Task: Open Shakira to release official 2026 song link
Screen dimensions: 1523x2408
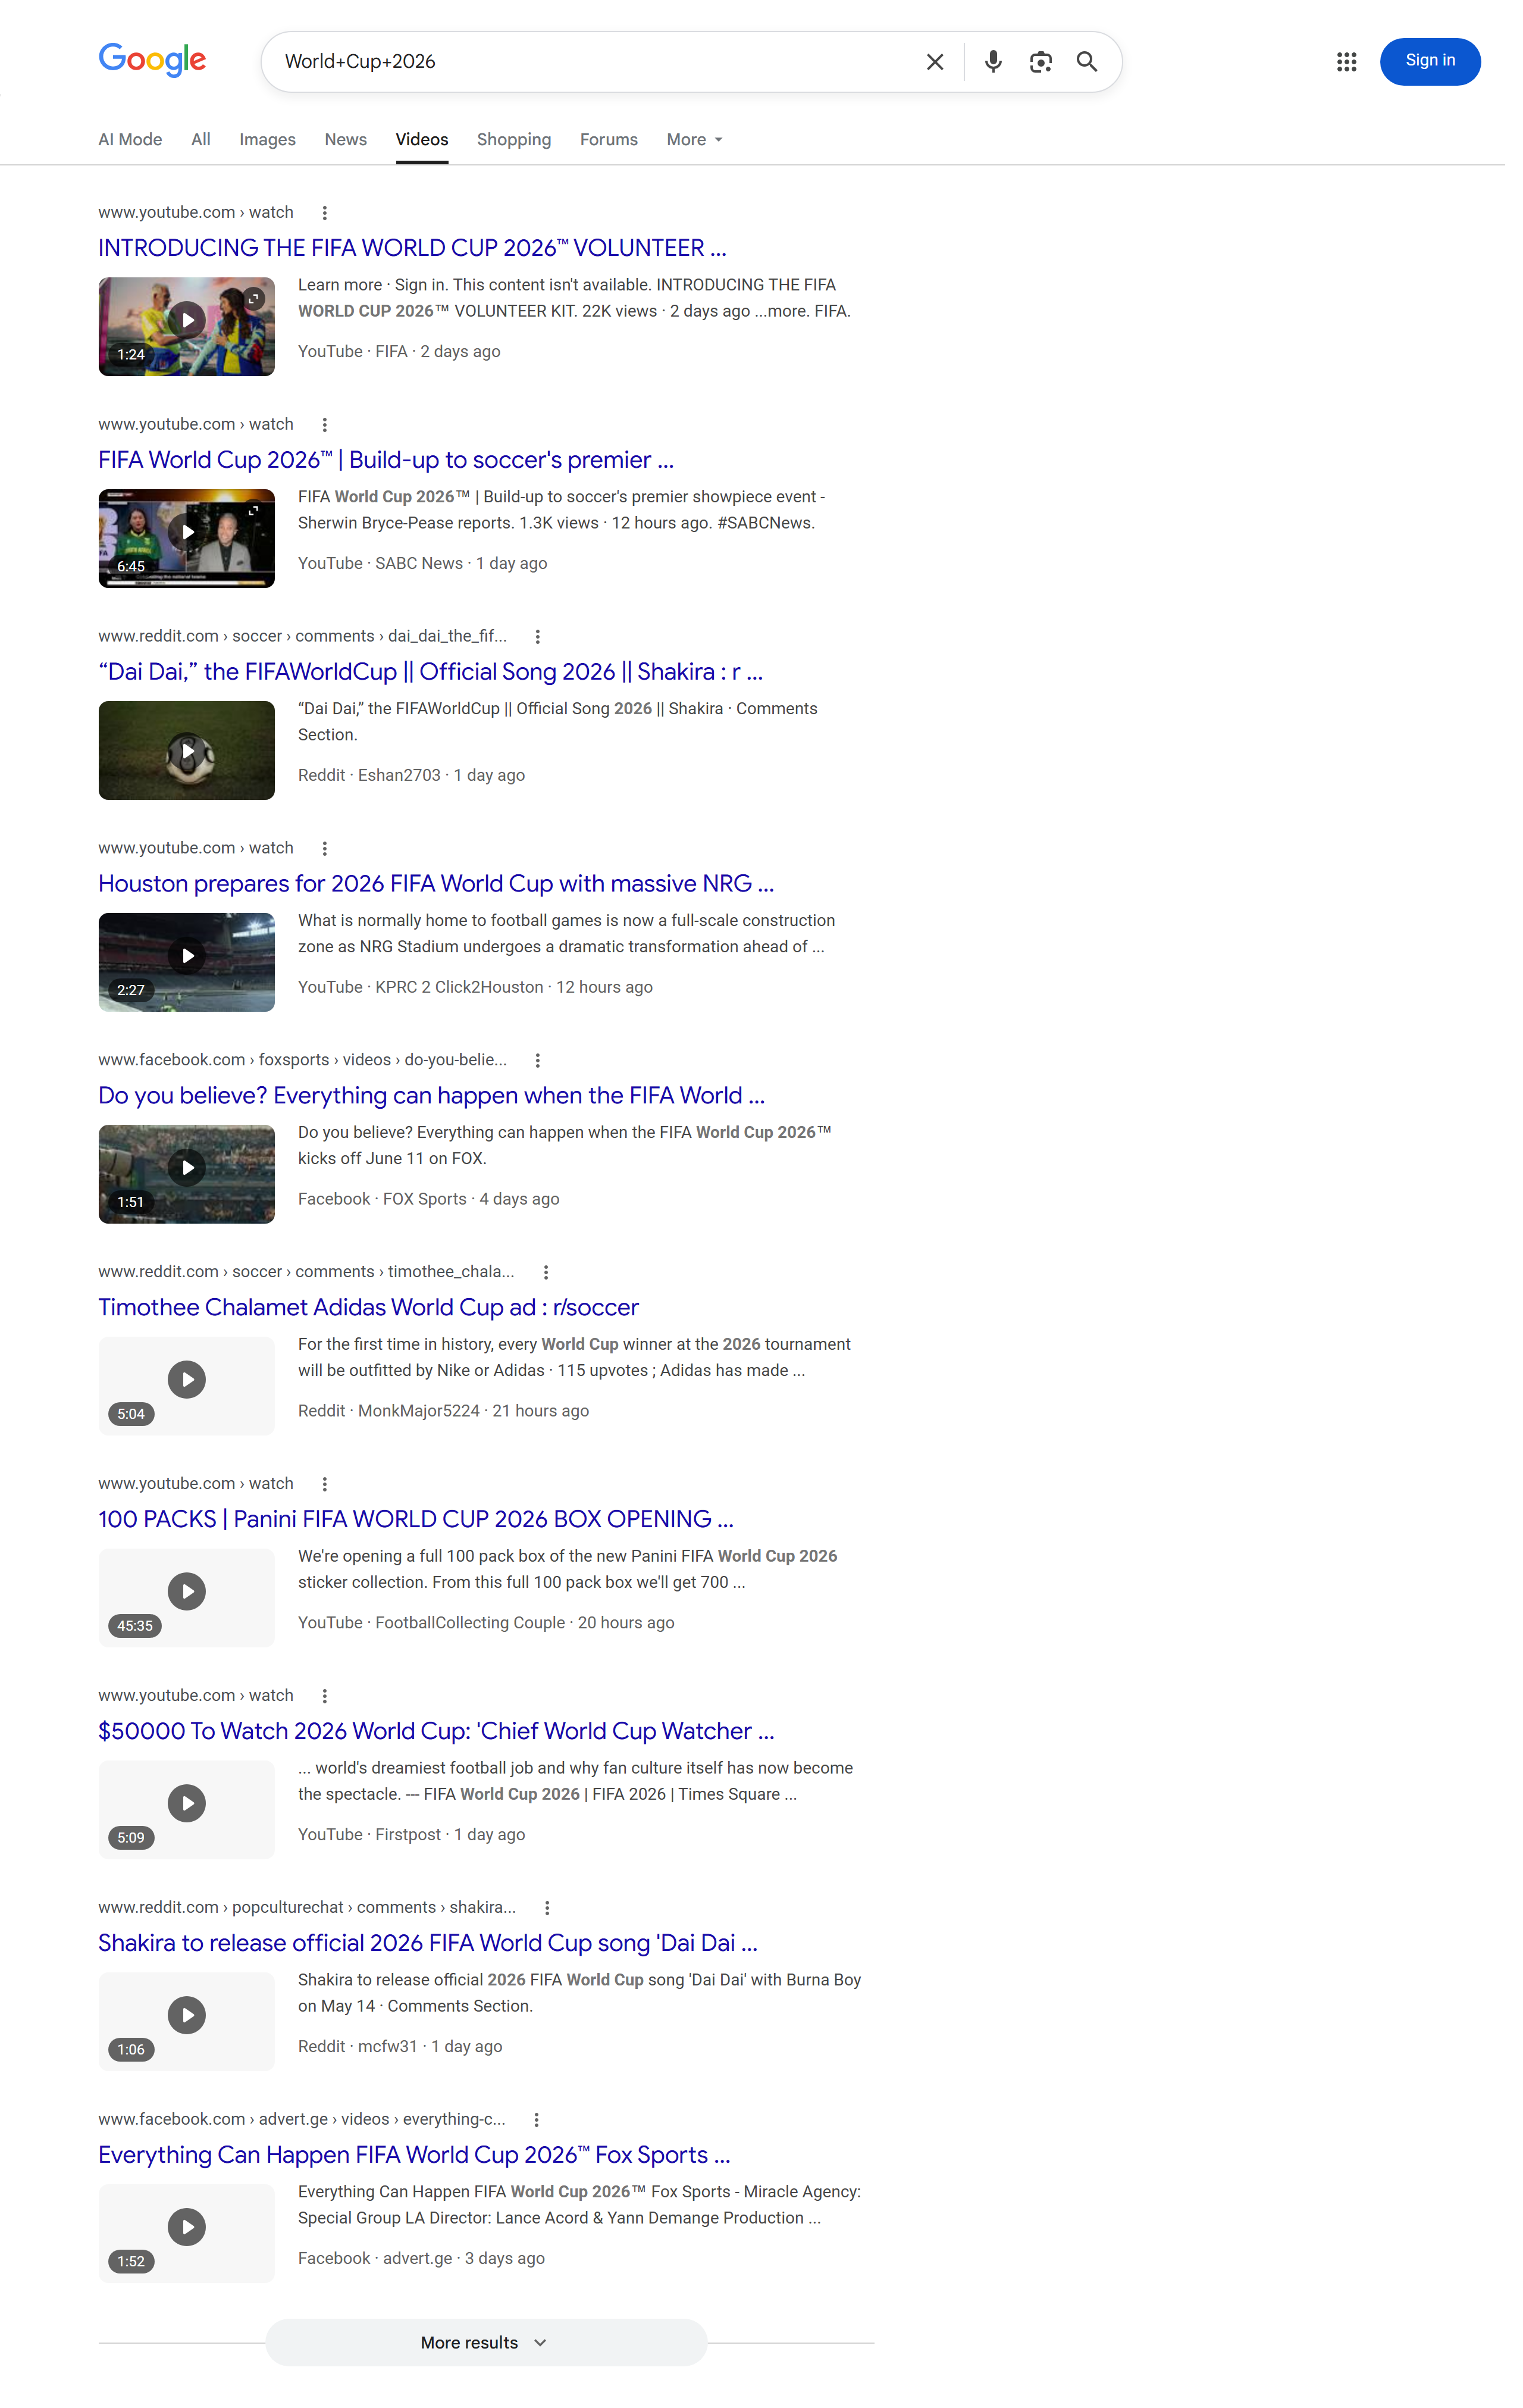Action: 428,1944
